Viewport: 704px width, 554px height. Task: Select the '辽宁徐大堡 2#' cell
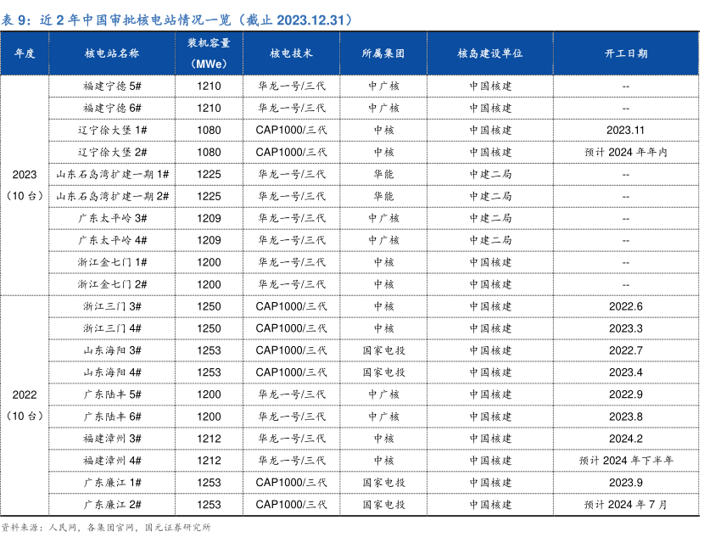(112, 152)
